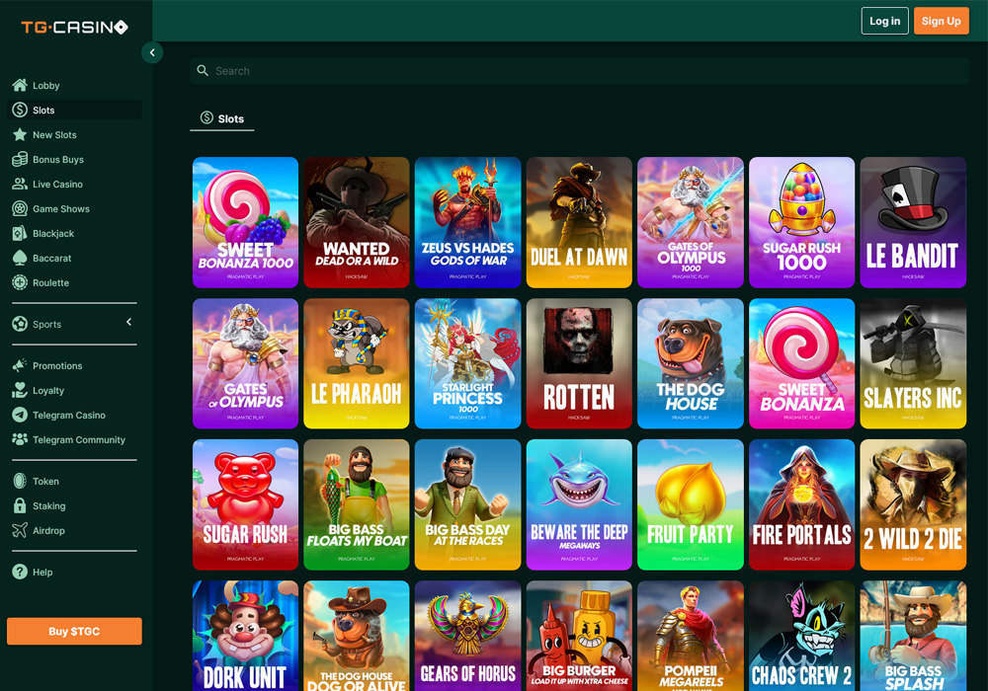
Task: Launch Big Bass Floats My Boat
Action: pos(357,504)
